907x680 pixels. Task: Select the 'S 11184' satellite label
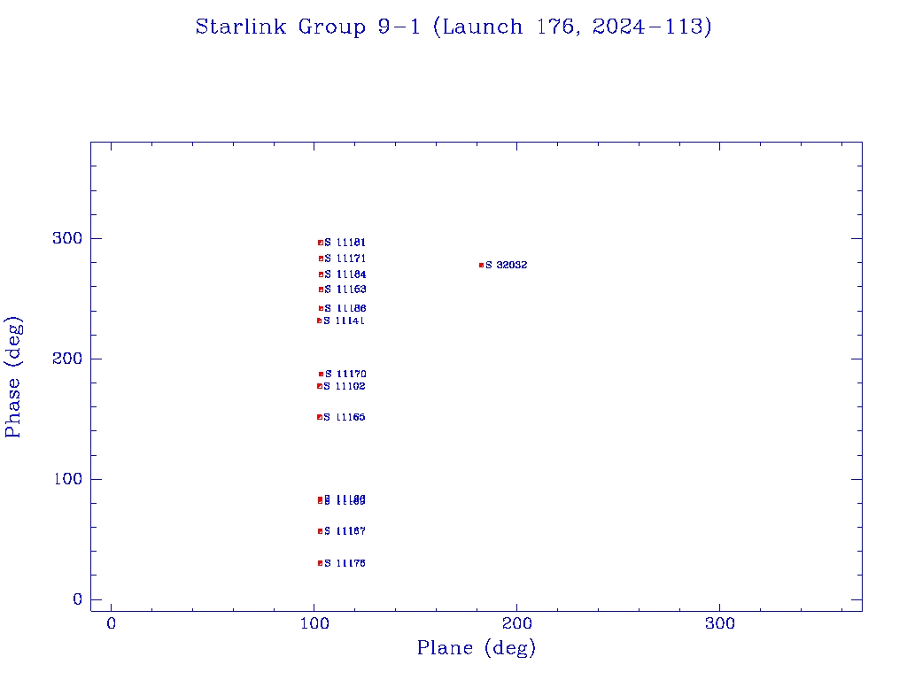(345, 274)
